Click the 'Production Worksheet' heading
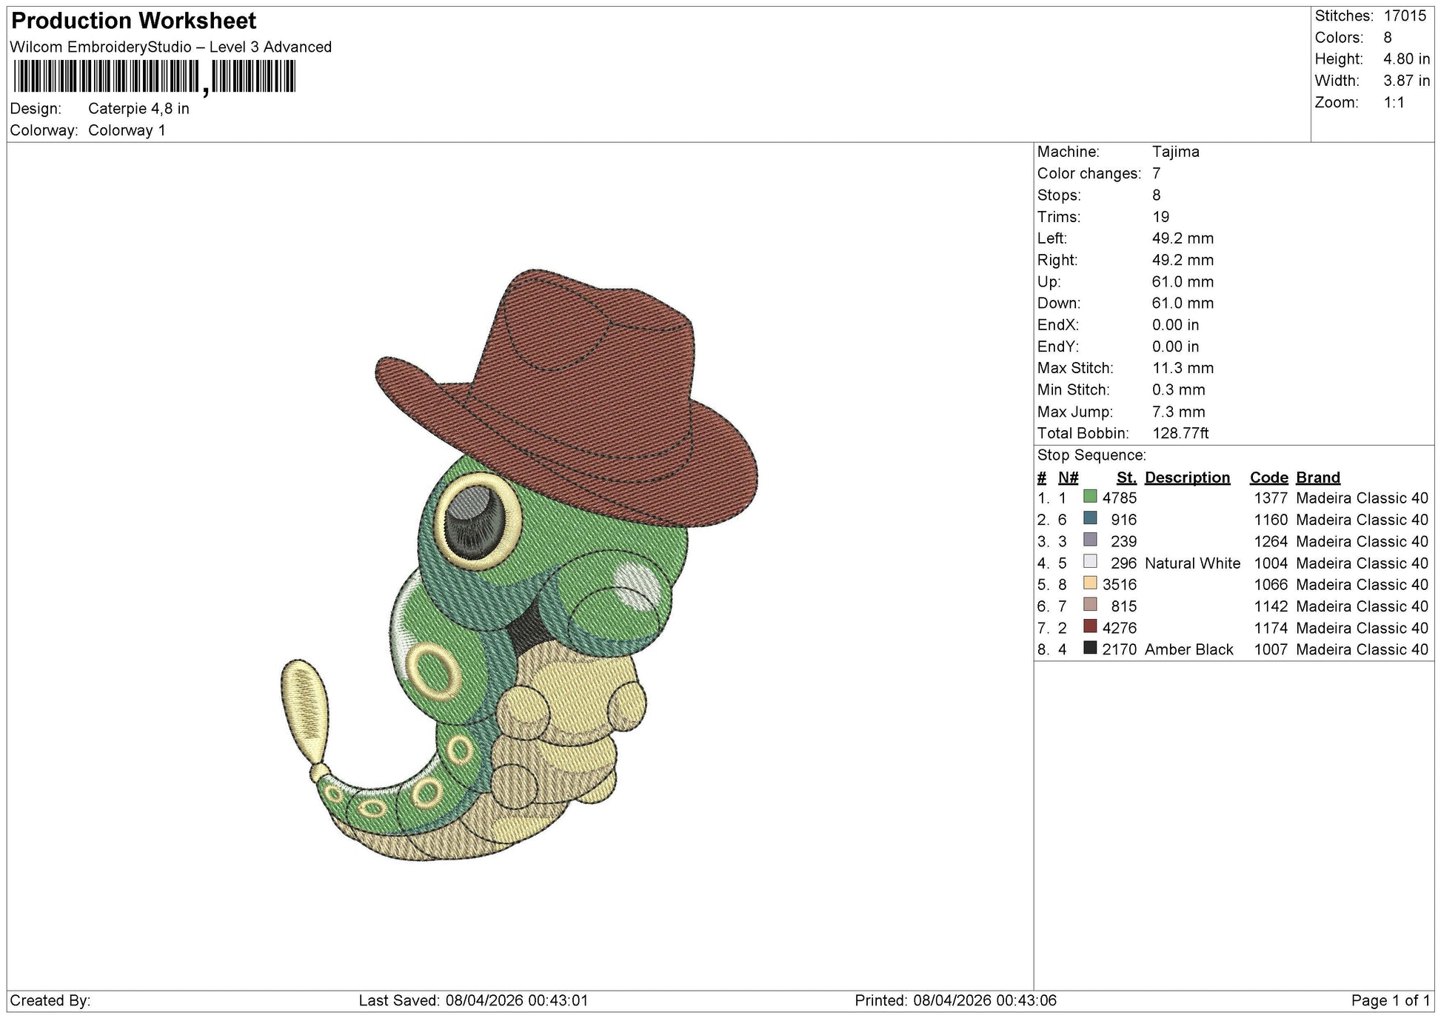 [134, 21]
